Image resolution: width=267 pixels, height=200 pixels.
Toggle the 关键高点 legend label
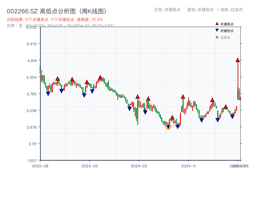coord(227,24)
